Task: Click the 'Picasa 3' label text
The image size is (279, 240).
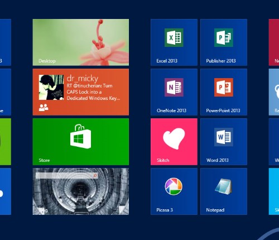Action: (165, 210)
